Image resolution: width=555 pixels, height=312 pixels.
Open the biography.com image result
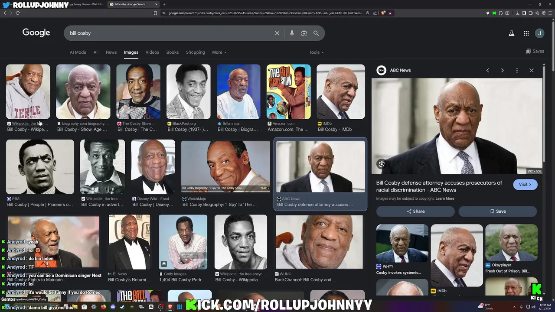point(83,92)
